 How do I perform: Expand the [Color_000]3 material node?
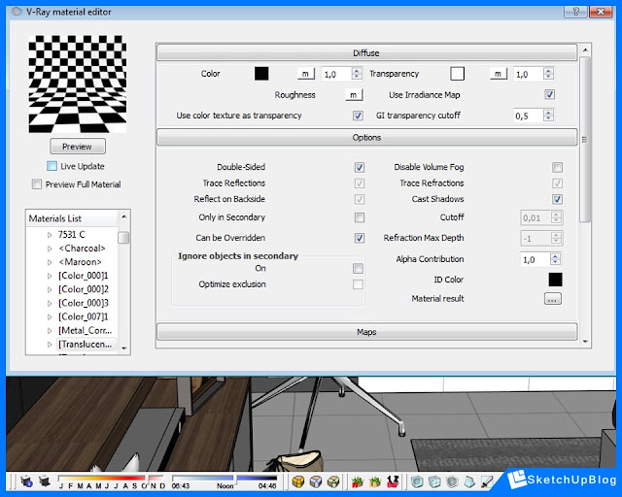50,304
